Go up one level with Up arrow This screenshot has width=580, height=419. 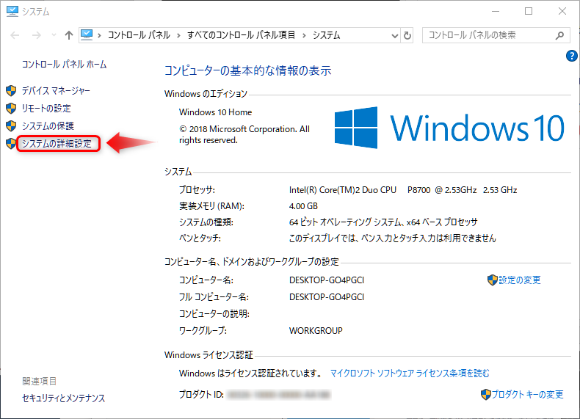click(x=69, y=35)
